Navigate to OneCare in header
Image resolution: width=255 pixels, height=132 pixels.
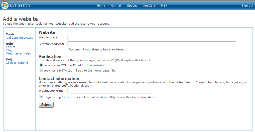pos(149,6)
